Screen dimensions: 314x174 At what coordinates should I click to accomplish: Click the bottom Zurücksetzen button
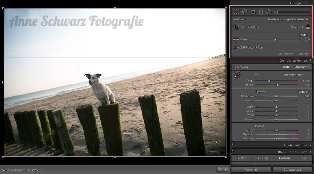tap(292, 170)
